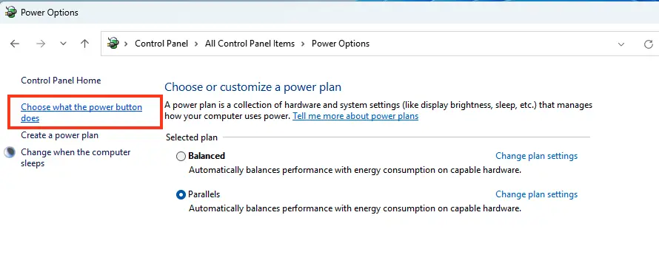Expand chevron after All Control Panel Items
Screen dimensions: 659x266
(303, 44)
